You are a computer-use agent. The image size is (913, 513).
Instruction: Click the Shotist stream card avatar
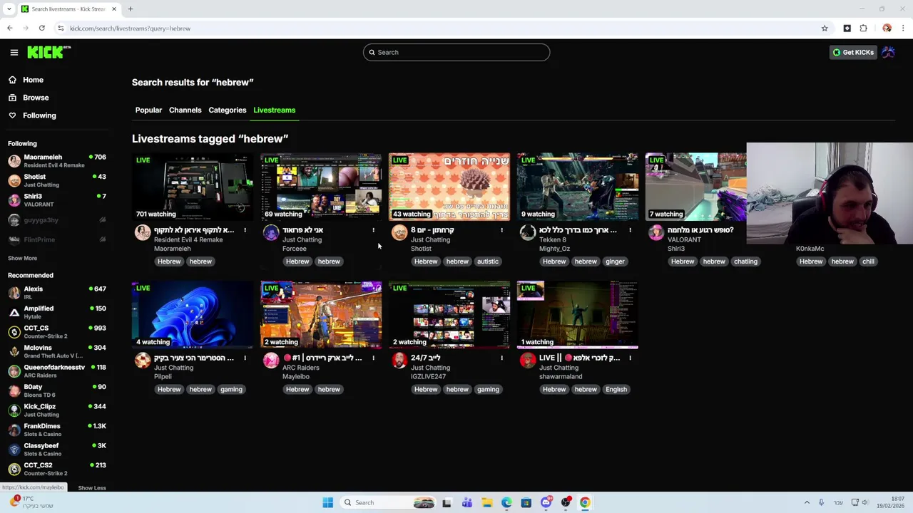pos(399,232)
